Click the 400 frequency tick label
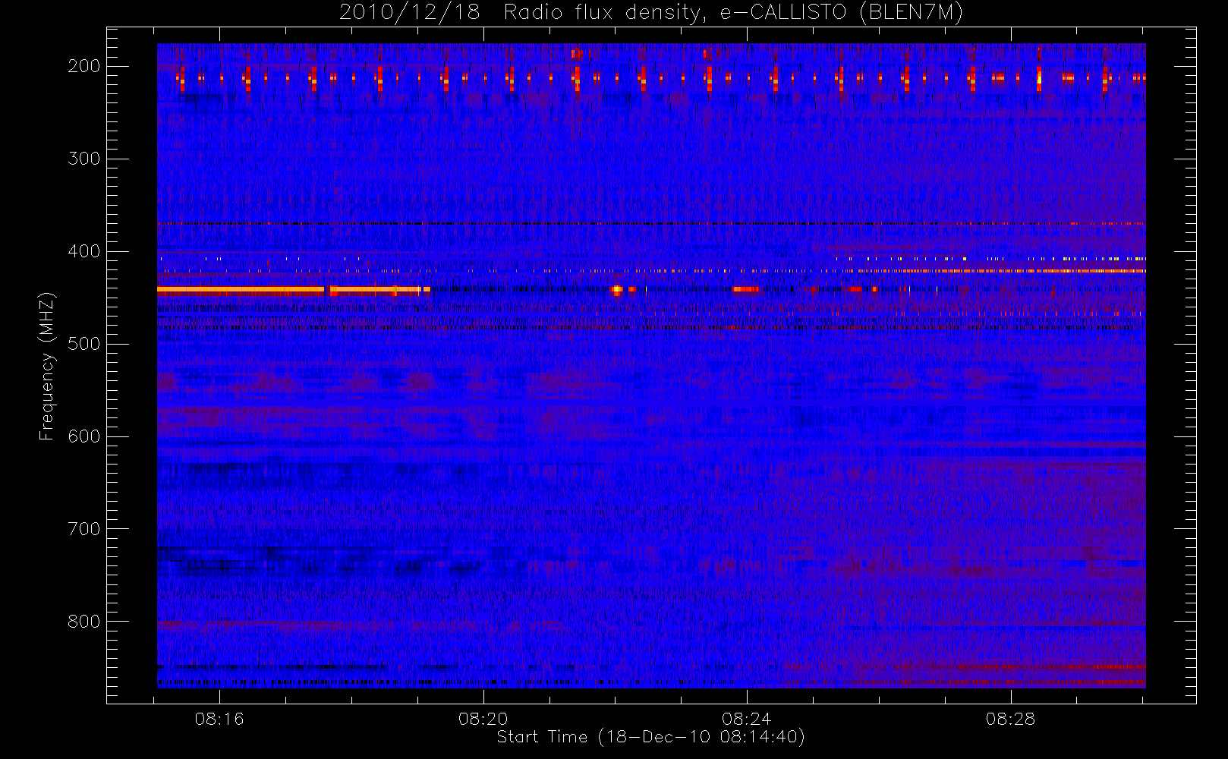The image size is (1228, 759). pyautogui.click(x=84, y=251)
